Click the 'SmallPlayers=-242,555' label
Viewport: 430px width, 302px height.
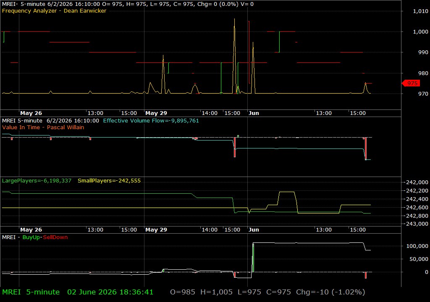(109, 181)
